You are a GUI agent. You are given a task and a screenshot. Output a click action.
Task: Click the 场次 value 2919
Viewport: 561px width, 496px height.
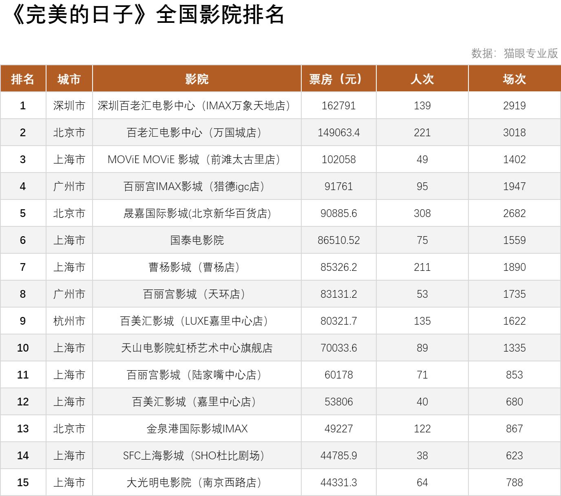[x=515, y=106]
